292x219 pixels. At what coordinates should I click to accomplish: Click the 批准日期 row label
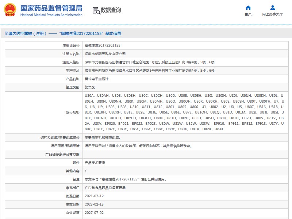[72, 196]
